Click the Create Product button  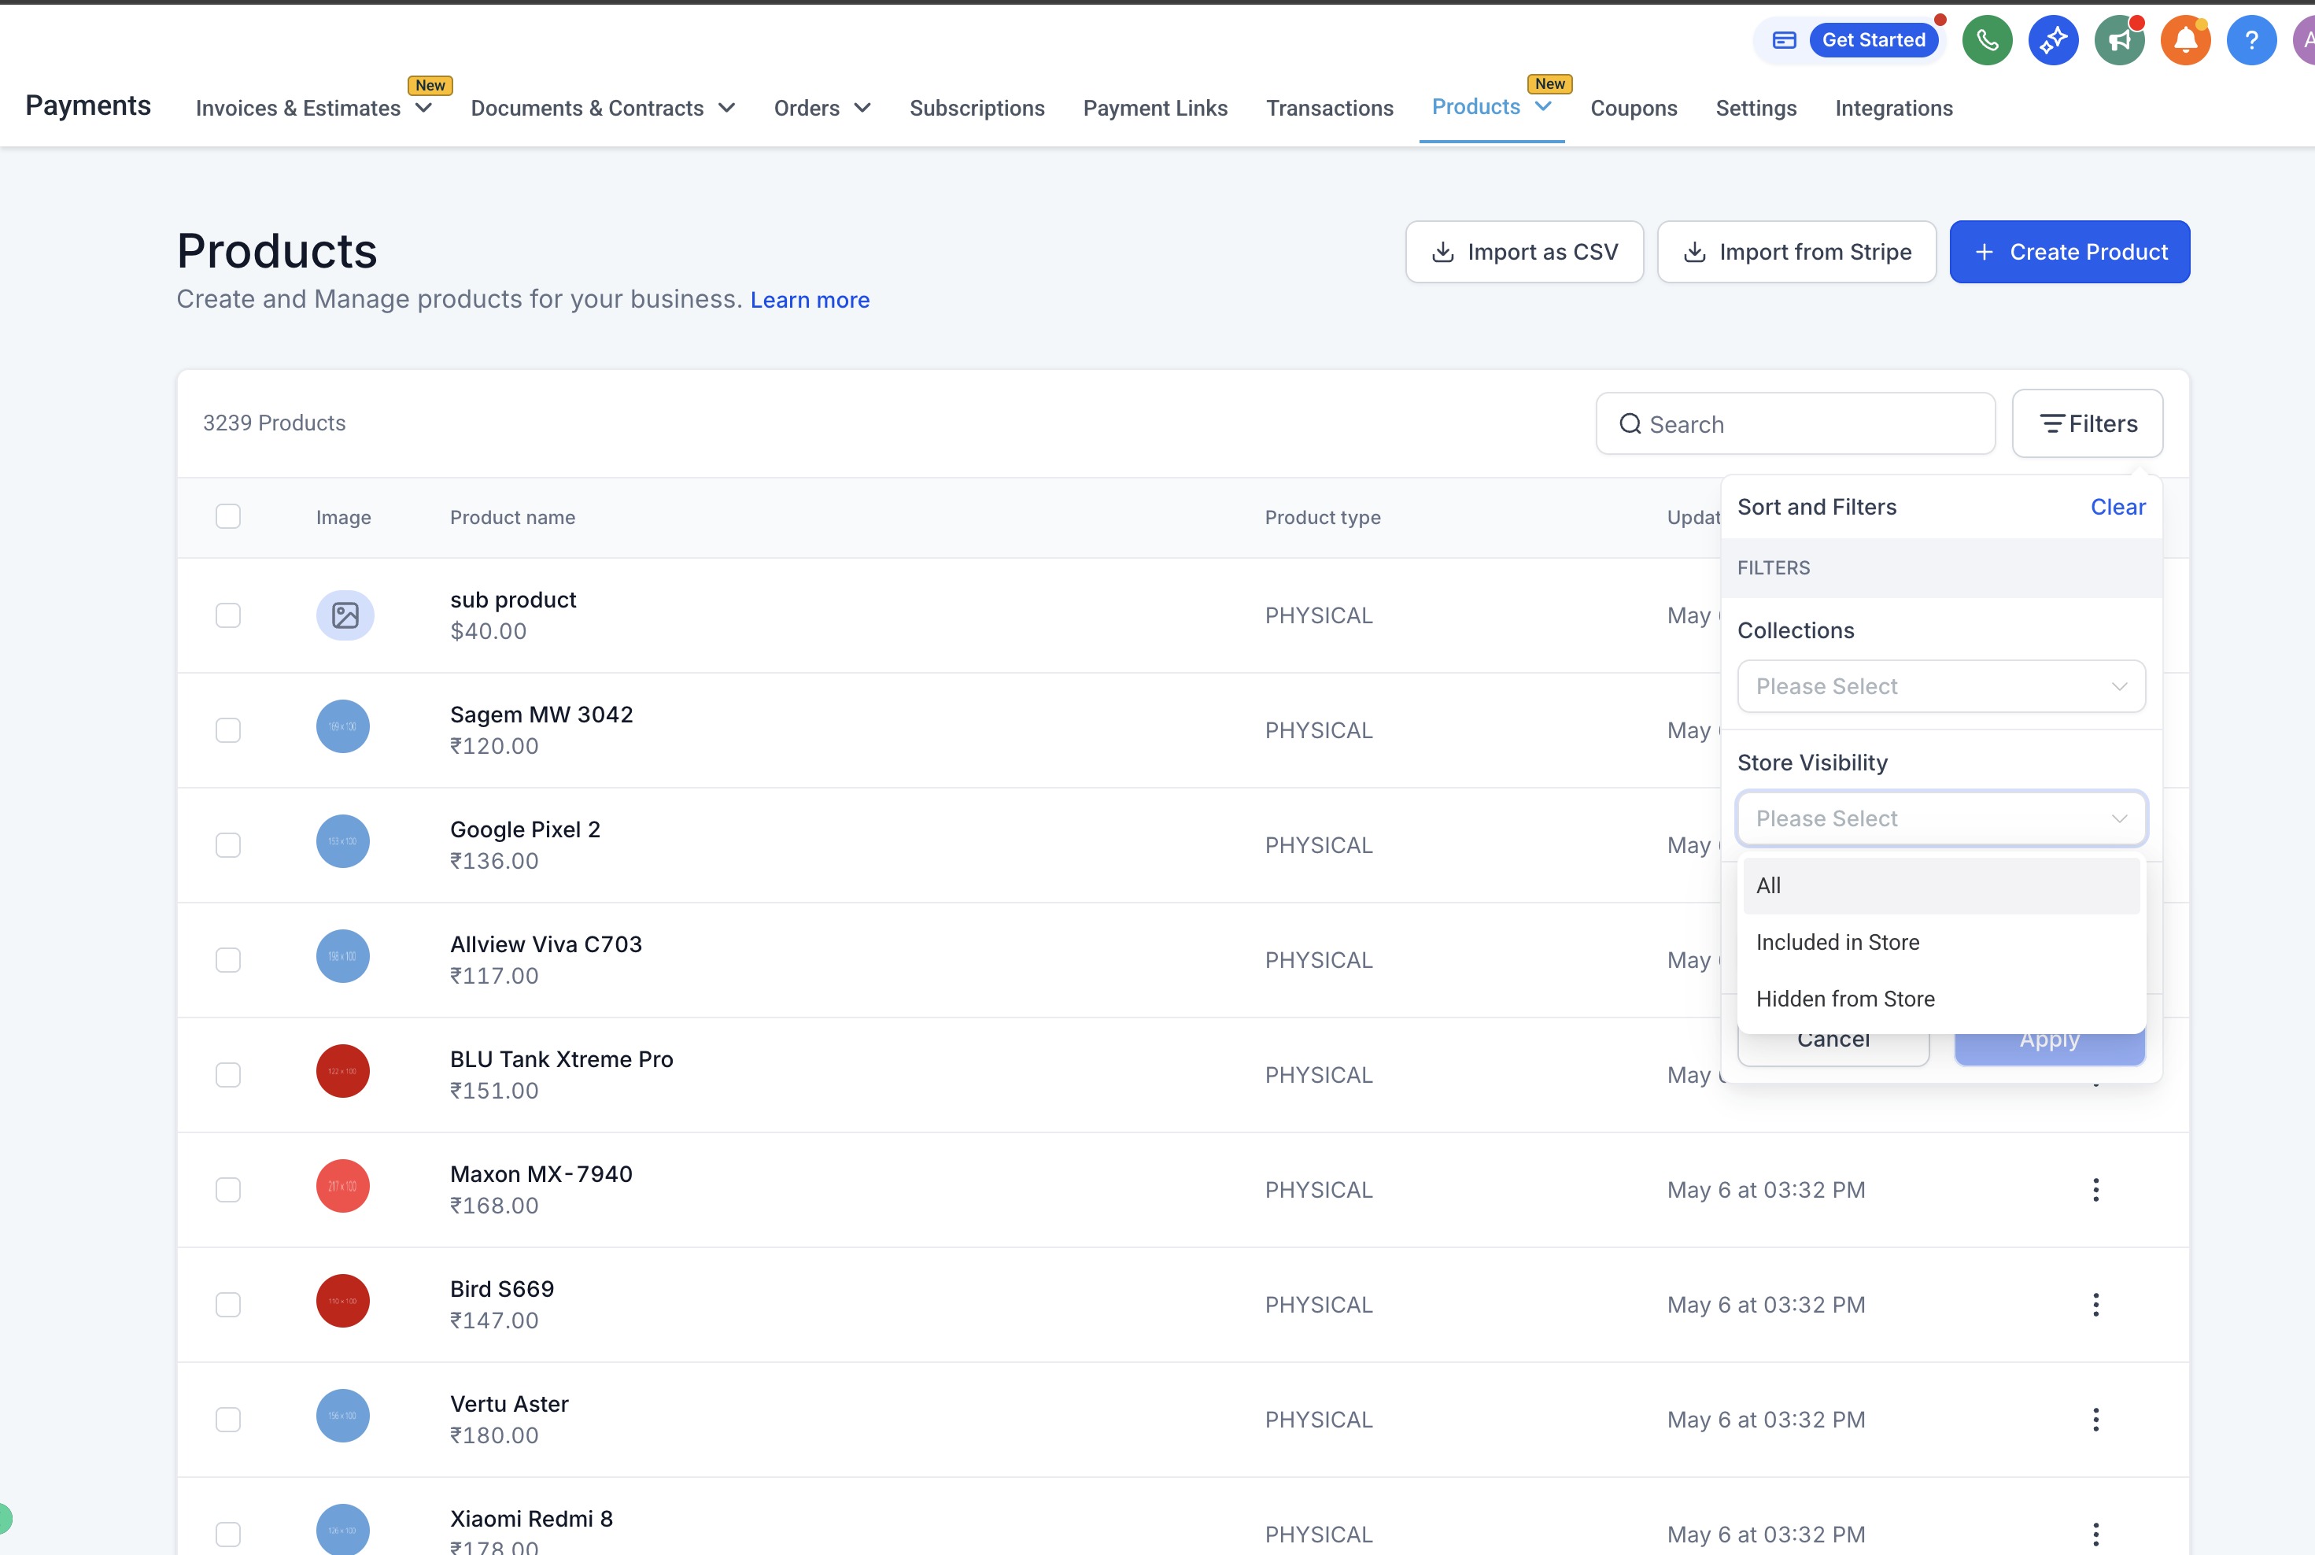(2069, 252)
